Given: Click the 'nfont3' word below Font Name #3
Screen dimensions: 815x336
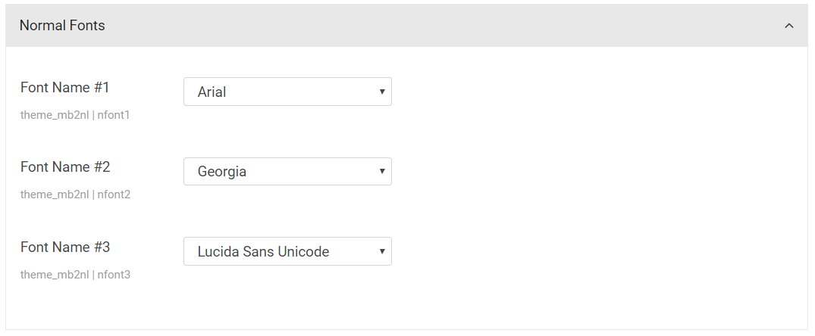Looking at the screenshot, I should point(114,274).
